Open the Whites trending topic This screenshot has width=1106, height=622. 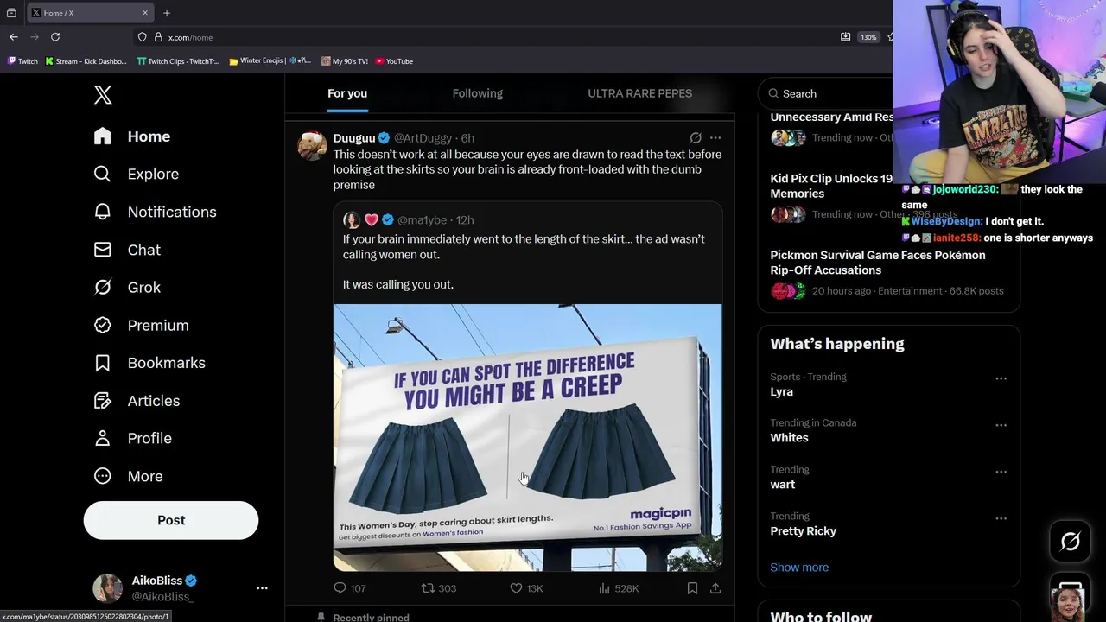[x=789, y=438]
